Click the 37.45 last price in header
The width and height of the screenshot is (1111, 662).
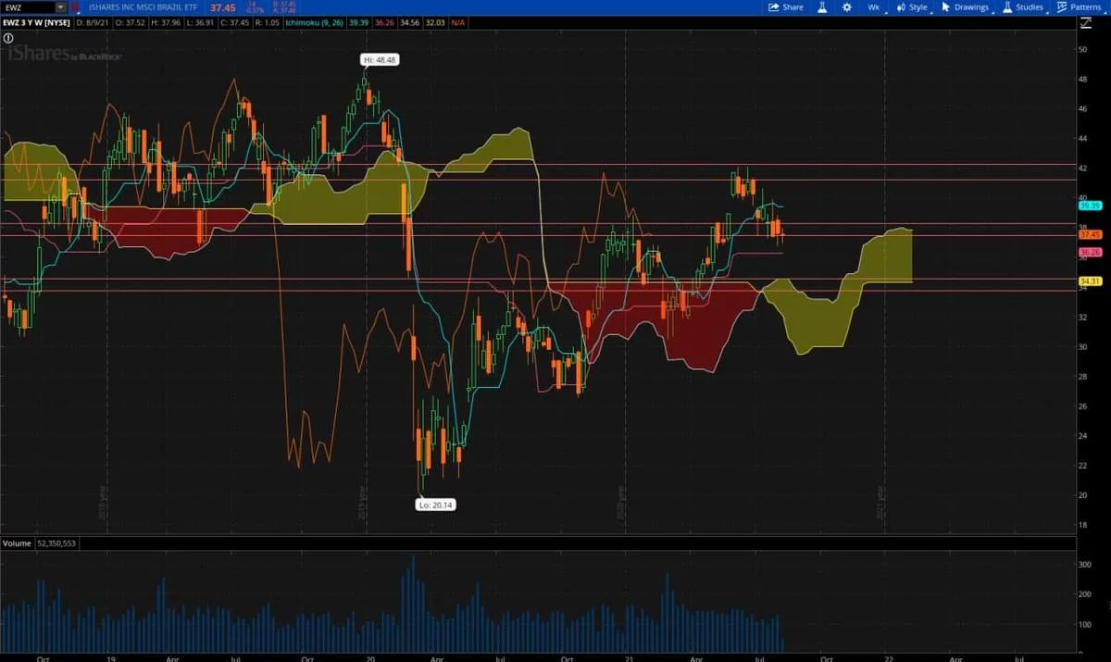[223, 7]
